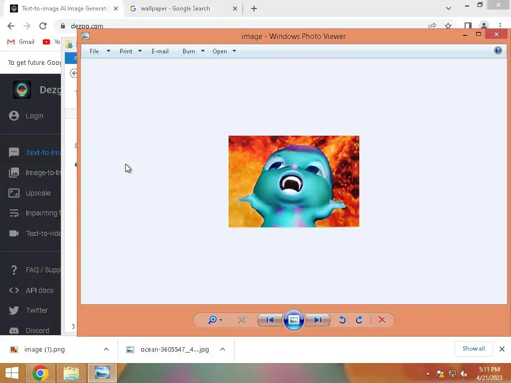Image resolution: width=511 pixels, height=383 pixels.
Task: Open Chrome profile avatar
Action: tap(484, 26)
